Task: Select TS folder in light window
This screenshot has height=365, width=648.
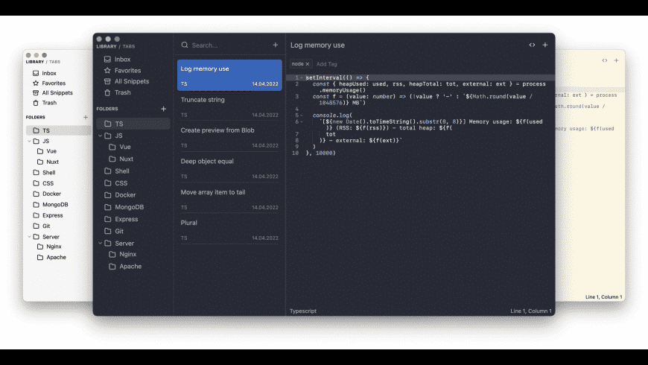Action: [58, 130]
